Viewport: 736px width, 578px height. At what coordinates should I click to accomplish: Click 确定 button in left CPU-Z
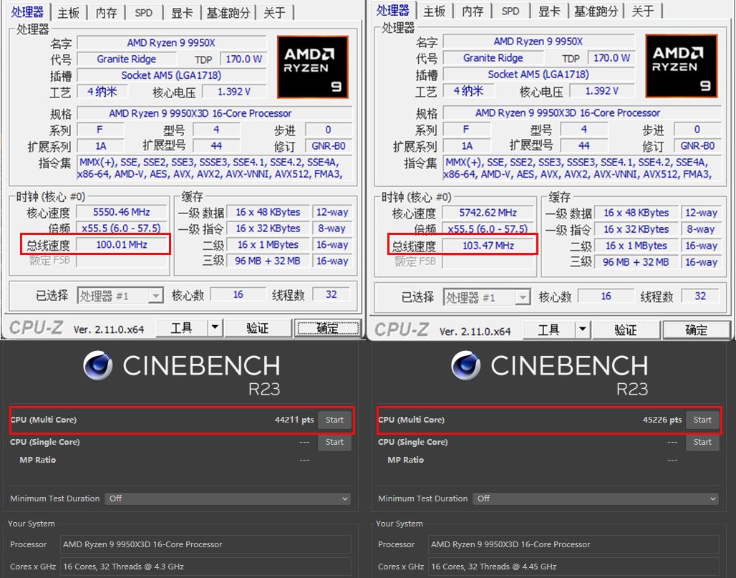coord(327,328)
